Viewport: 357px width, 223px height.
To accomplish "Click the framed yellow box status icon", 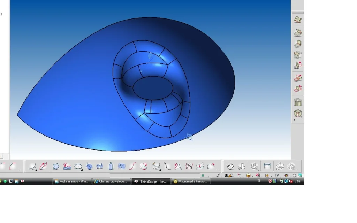I will tap(268, 176).
